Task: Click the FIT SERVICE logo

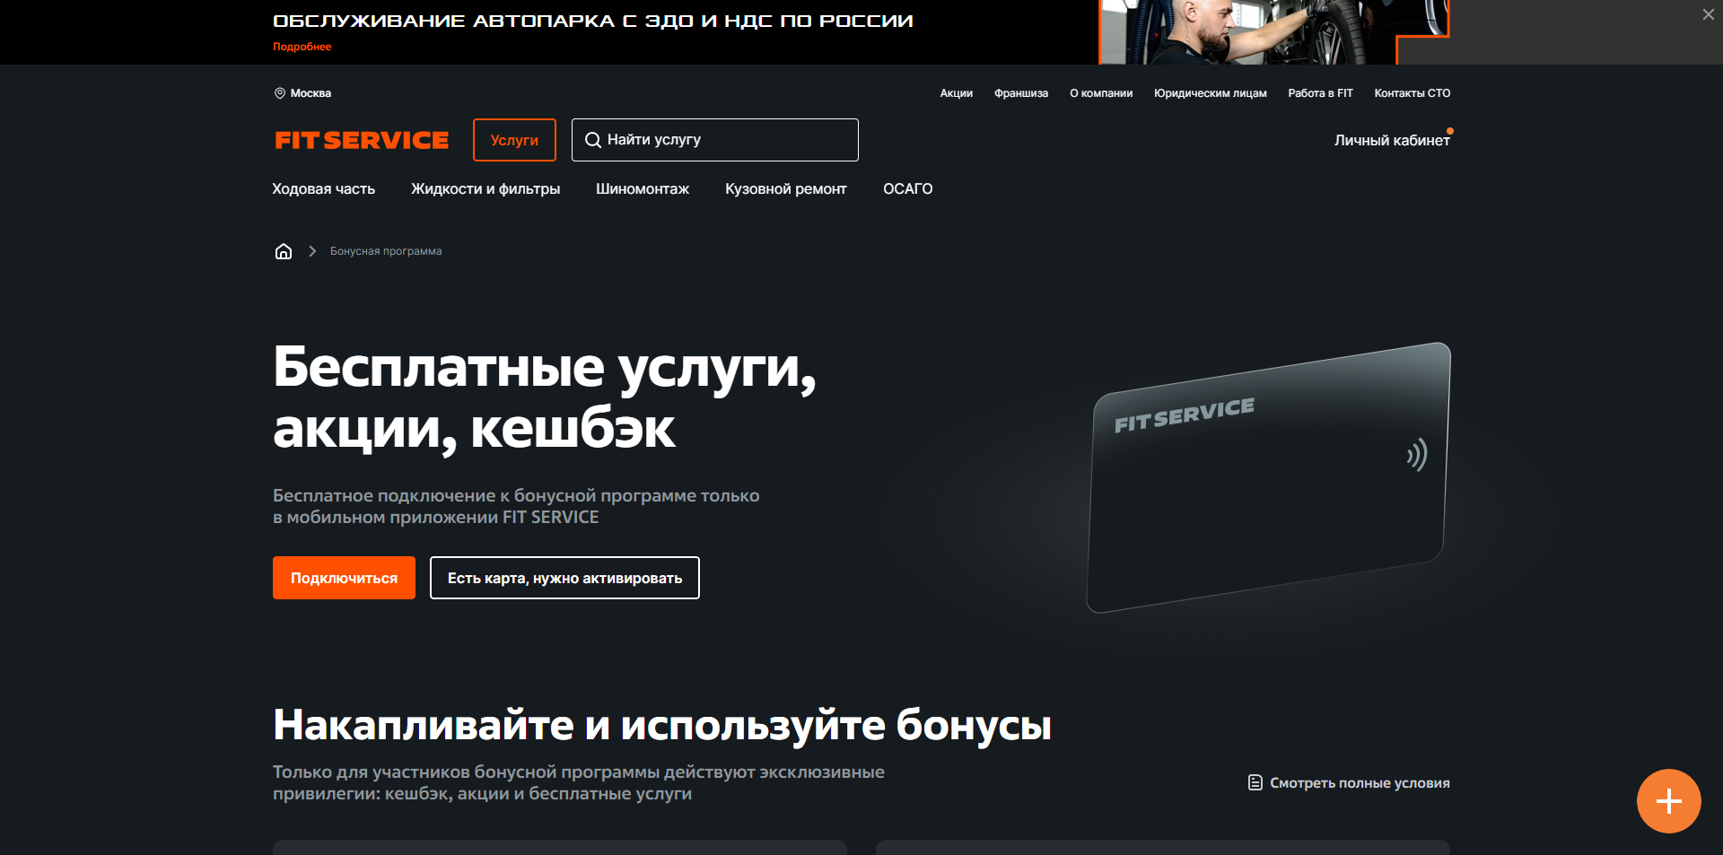Action: (361, 140)
